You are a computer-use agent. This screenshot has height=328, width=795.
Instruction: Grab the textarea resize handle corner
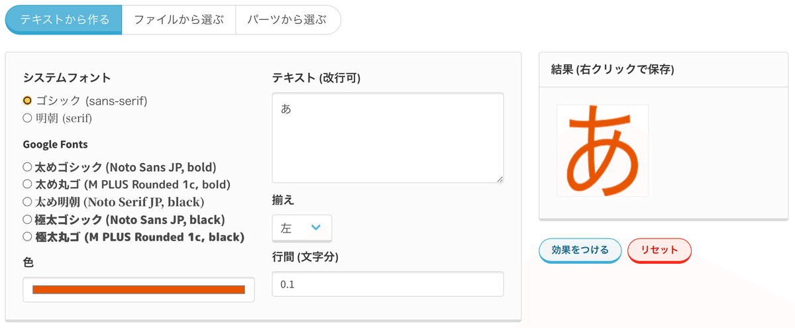coord(499,179)
